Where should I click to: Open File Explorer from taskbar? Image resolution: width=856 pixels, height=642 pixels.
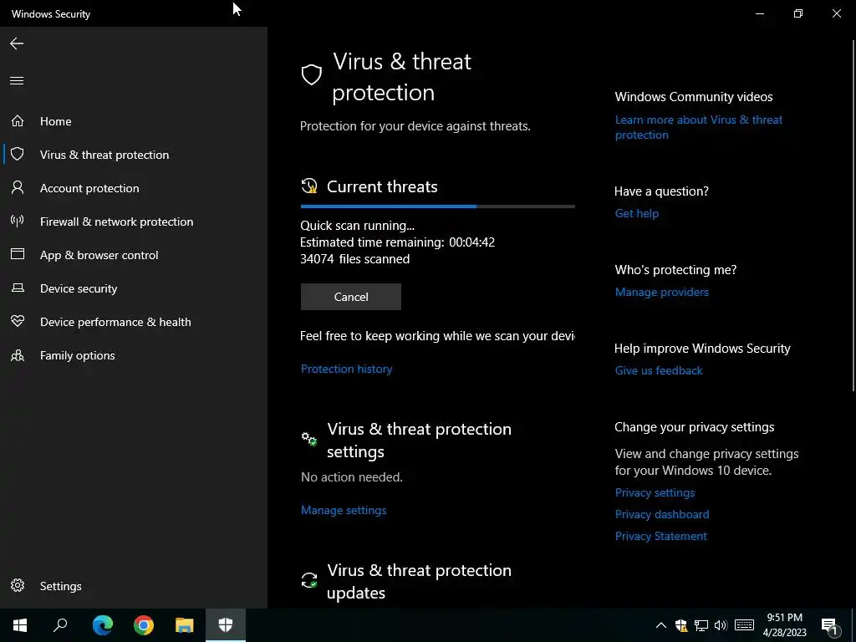[x=185, y=625]
